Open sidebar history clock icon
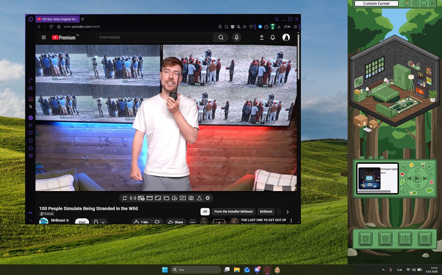The width and height of the screenshot is (442, 275). pyautogui.click(x=31, y=140)
